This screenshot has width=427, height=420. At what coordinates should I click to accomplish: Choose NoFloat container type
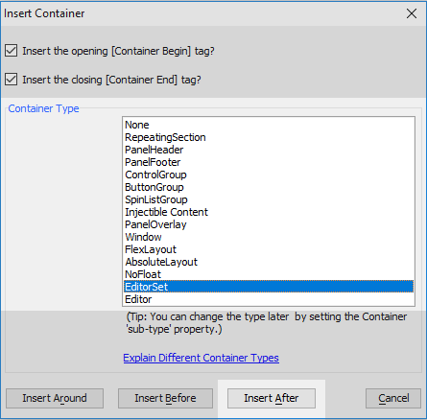coord(269,274)
